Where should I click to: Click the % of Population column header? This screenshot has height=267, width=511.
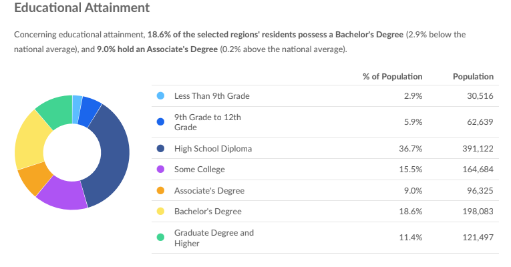[x=392, y=77]
